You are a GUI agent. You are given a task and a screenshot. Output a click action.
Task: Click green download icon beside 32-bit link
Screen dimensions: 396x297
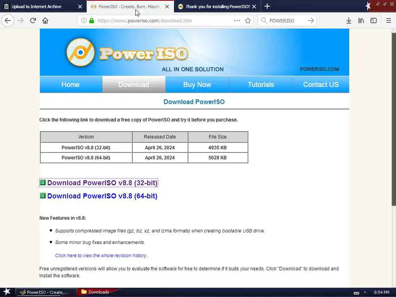[43, 183]
